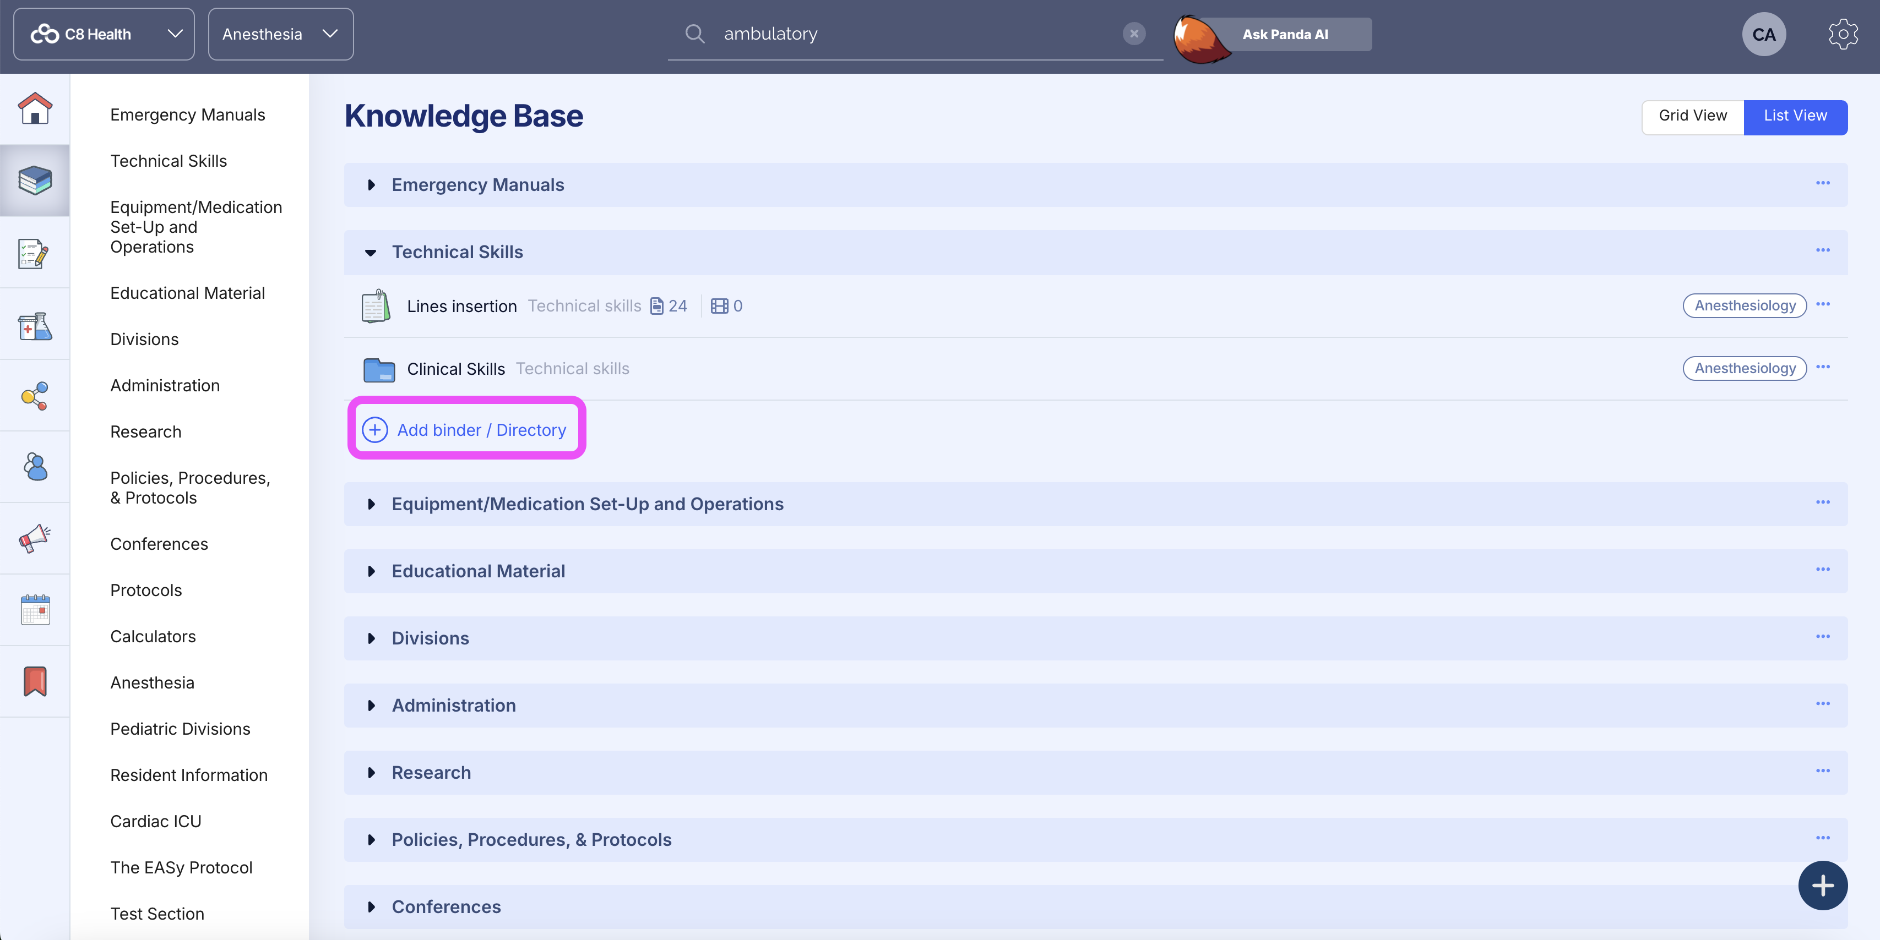The width and height of the screenshot is (1880, 940).
Task: Select Pediatric Divisions in side menu
Action: coord(180,729)
